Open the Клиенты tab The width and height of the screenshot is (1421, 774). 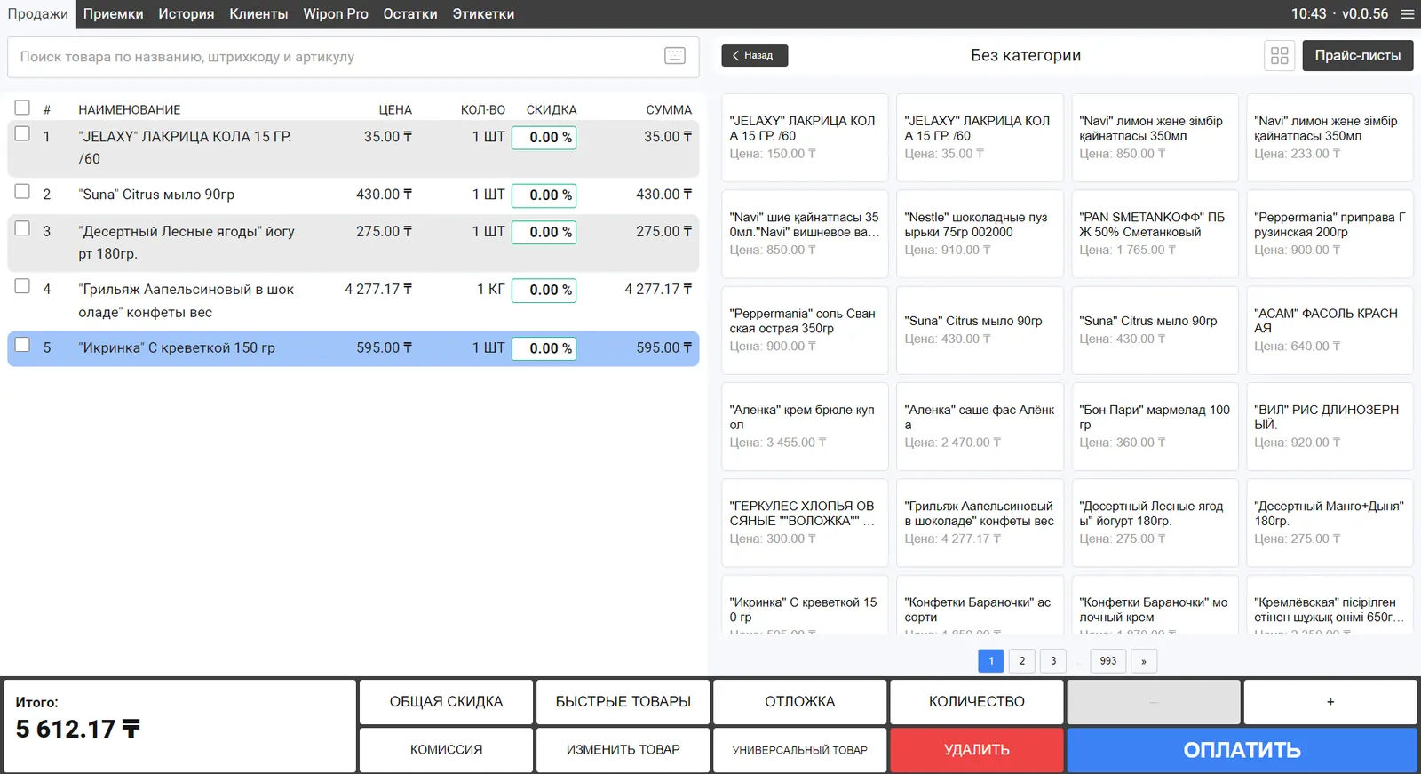click(258, 14)
